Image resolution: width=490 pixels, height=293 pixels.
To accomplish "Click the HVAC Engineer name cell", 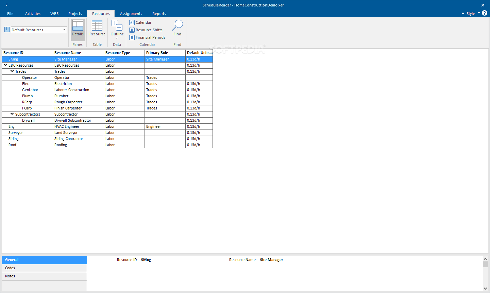I will 78,126.
